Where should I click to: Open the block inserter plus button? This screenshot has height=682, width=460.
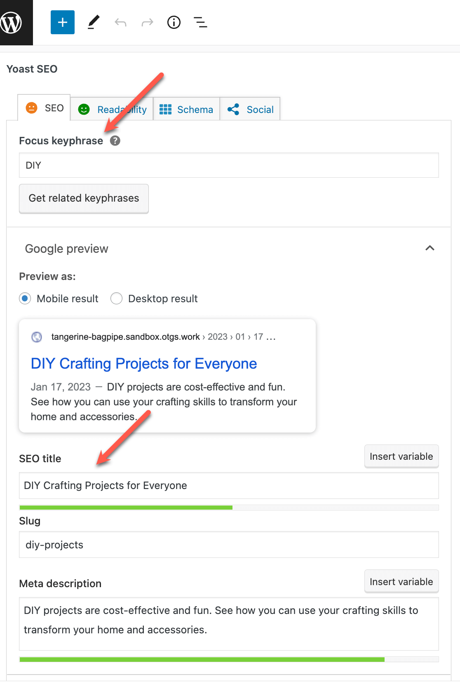coord(63,22)
